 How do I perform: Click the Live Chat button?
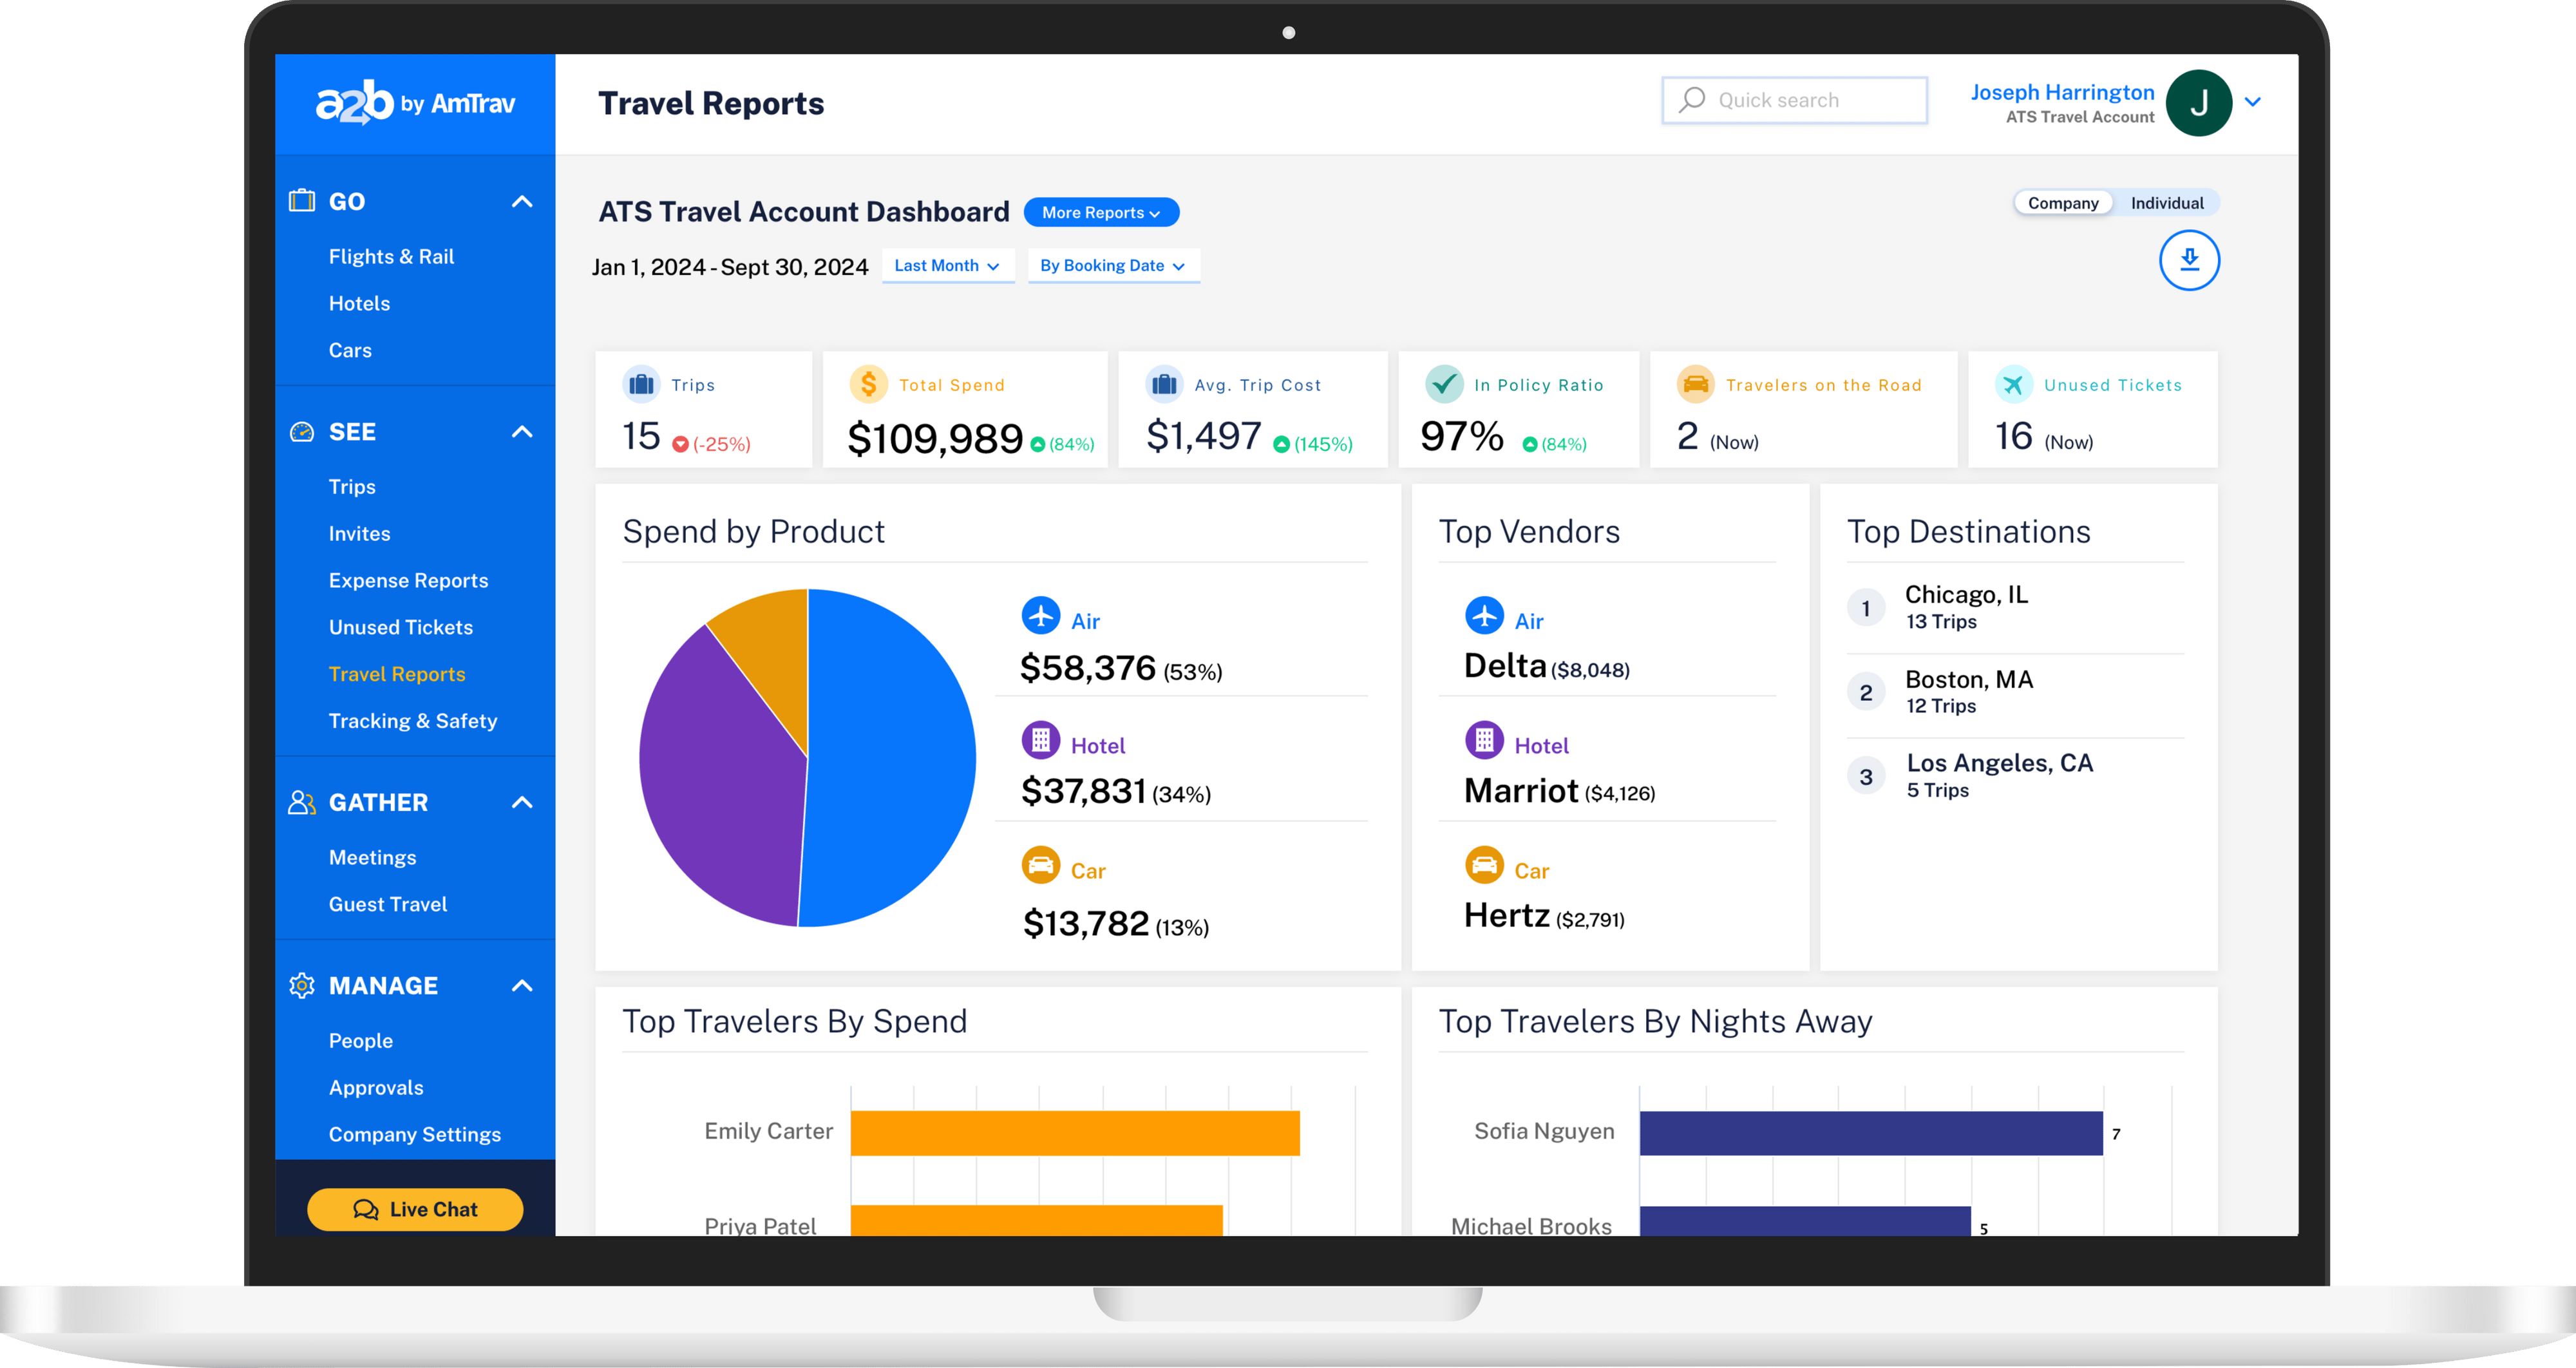(x=415, y=1209)
